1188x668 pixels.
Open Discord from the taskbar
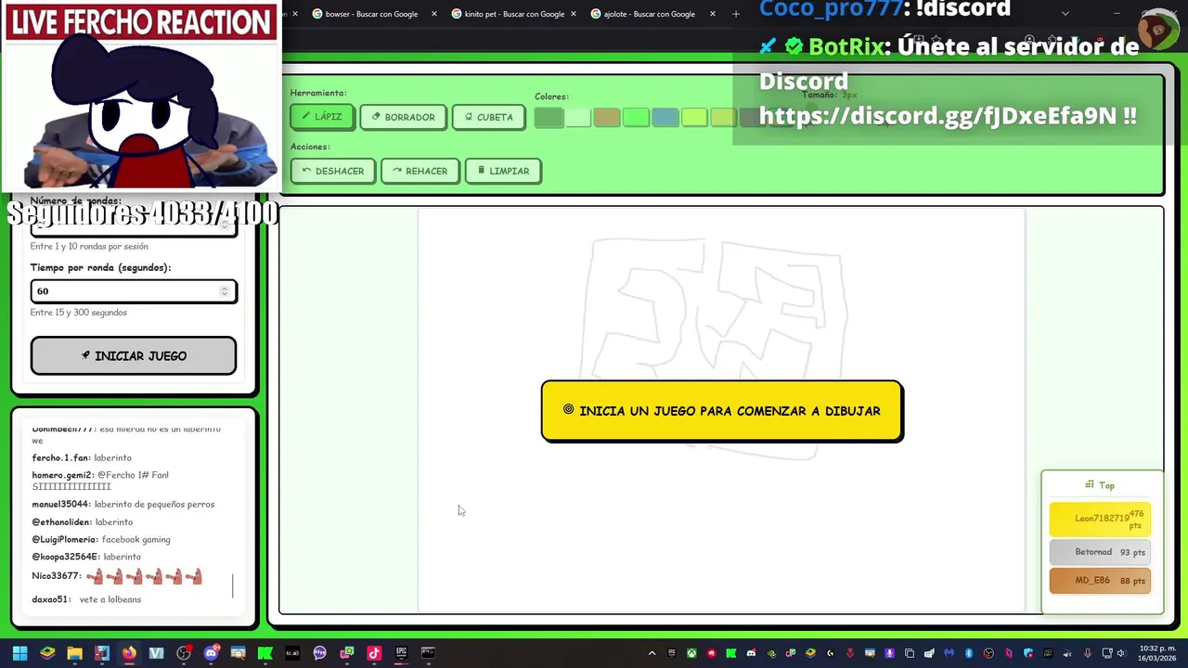(211, 653)
